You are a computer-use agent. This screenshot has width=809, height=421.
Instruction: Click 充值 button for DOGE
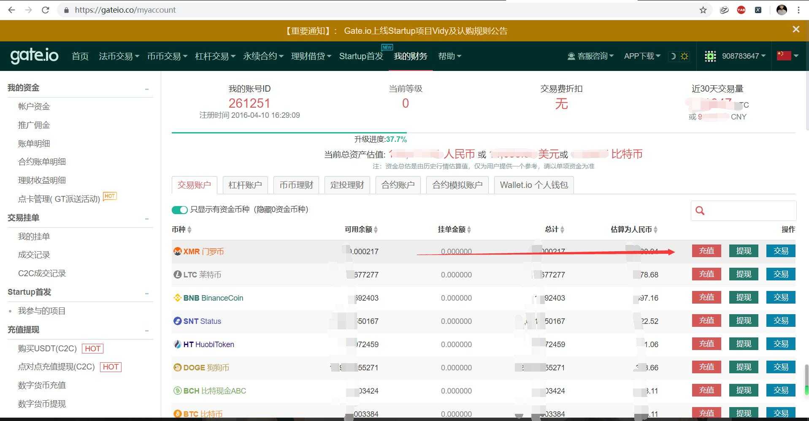(x=706, y=367)
